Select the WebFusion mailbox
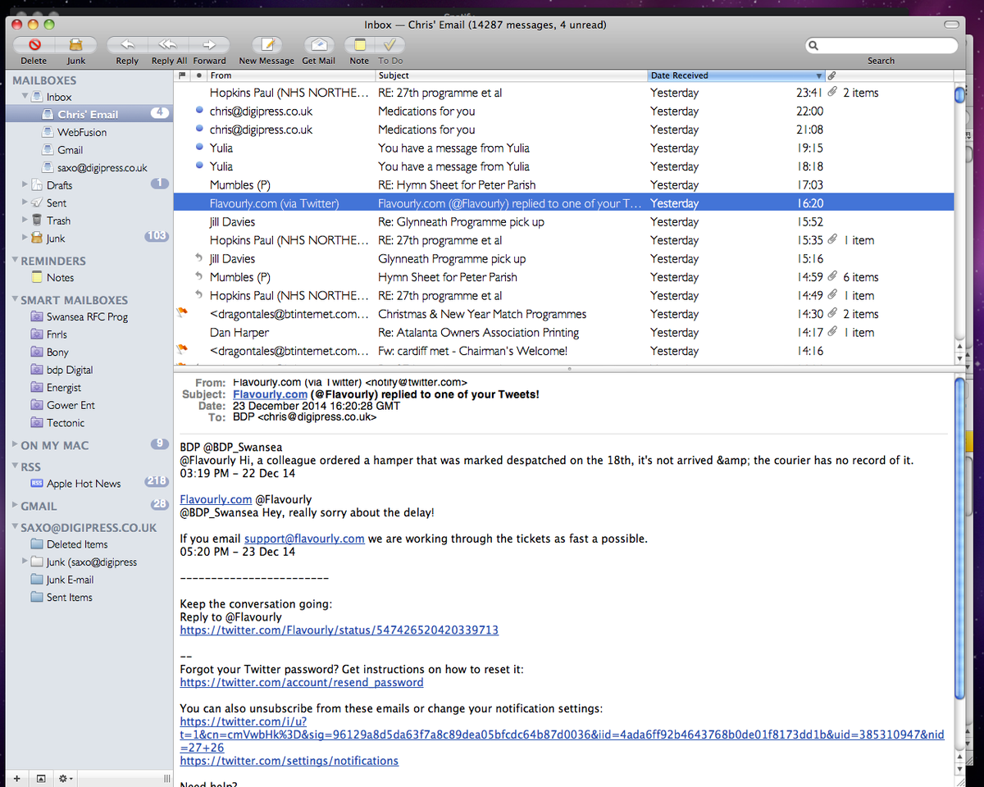The height and width of the screenshot is (787, 984). [x=82, y=132]
